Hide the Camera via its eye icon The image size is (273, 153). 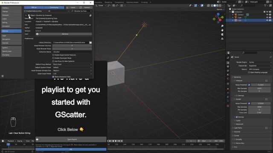pos(267,15)
